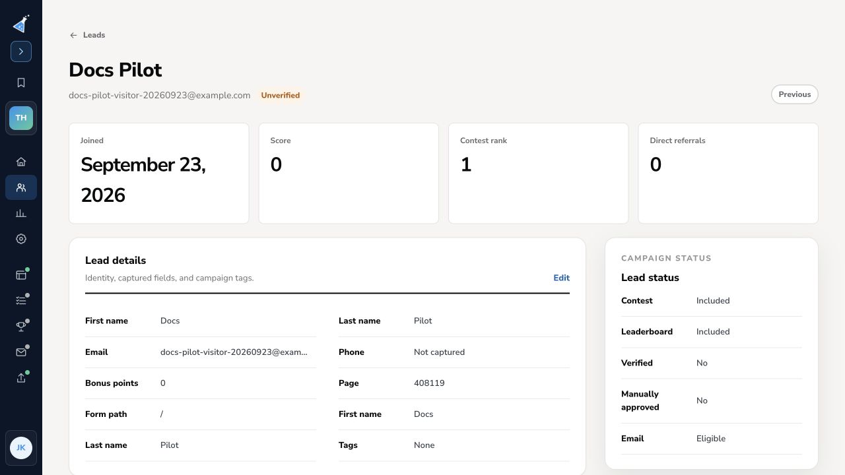Click the Joined date September 23, 2026
The image size is (845, 475).
(x=143, y=179)
